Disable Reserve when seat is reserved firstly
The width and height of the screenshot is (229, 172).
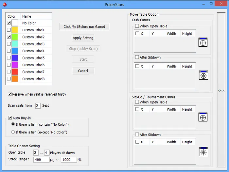click(x=10, y=94)
